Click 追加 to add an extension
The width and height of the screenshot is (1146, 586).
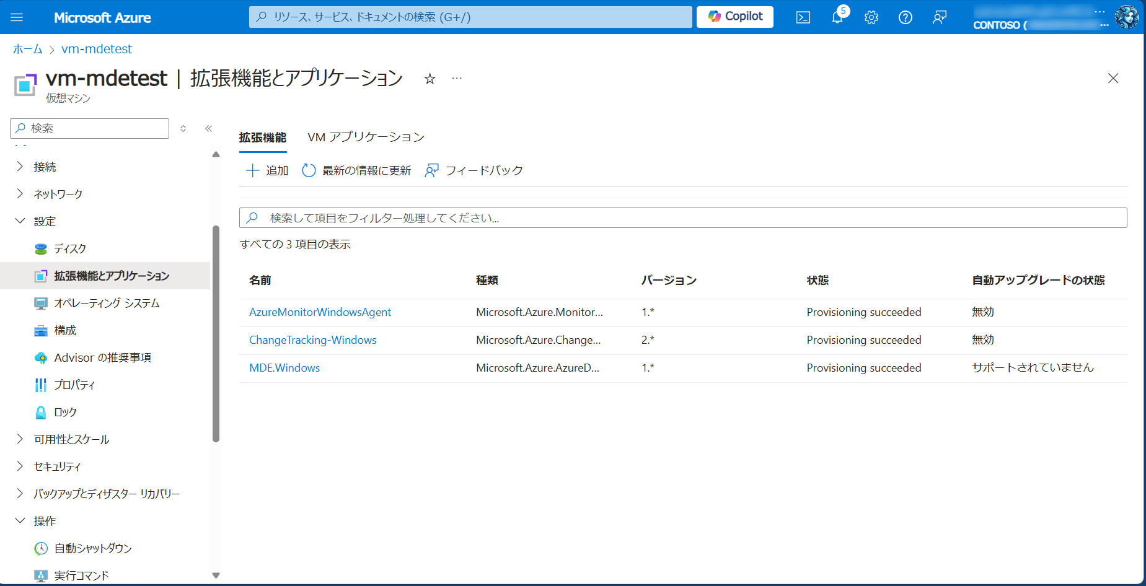(267, 170)
